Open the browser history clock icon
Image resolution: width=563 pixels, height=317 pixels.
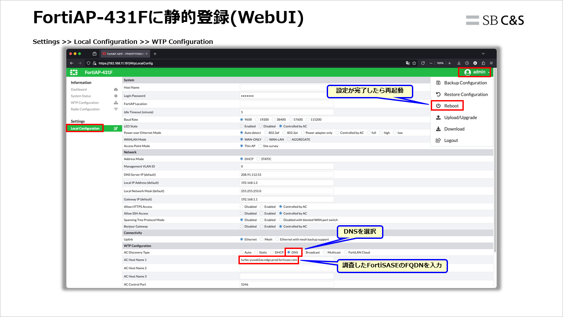[467, 63]
